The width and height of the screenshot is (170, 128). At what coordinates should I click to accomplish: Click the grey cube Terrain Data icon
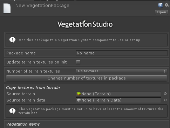coord(79,100)
